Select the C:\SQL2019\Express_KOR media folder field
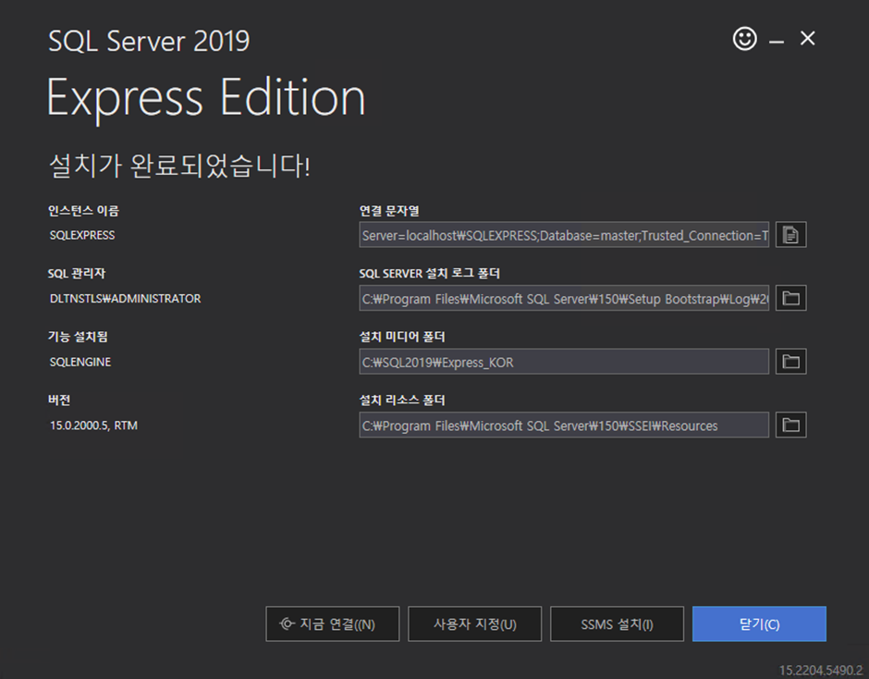 pos(564,362)
